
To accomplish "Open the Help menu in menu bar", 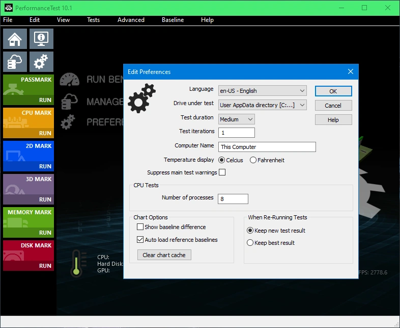I will pyautogui.click(x=207, y=20).
